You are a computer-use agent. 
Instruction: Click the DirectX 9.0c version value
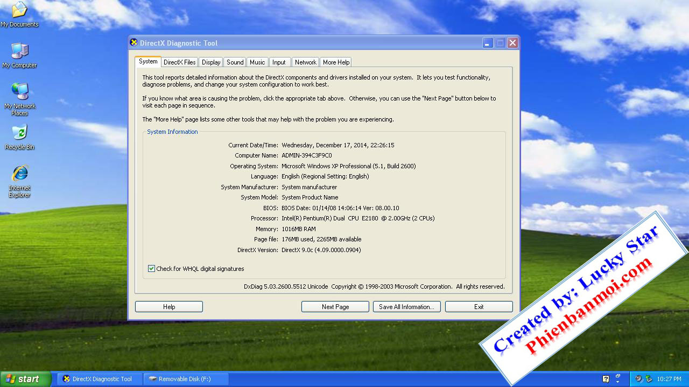[321, 250]
